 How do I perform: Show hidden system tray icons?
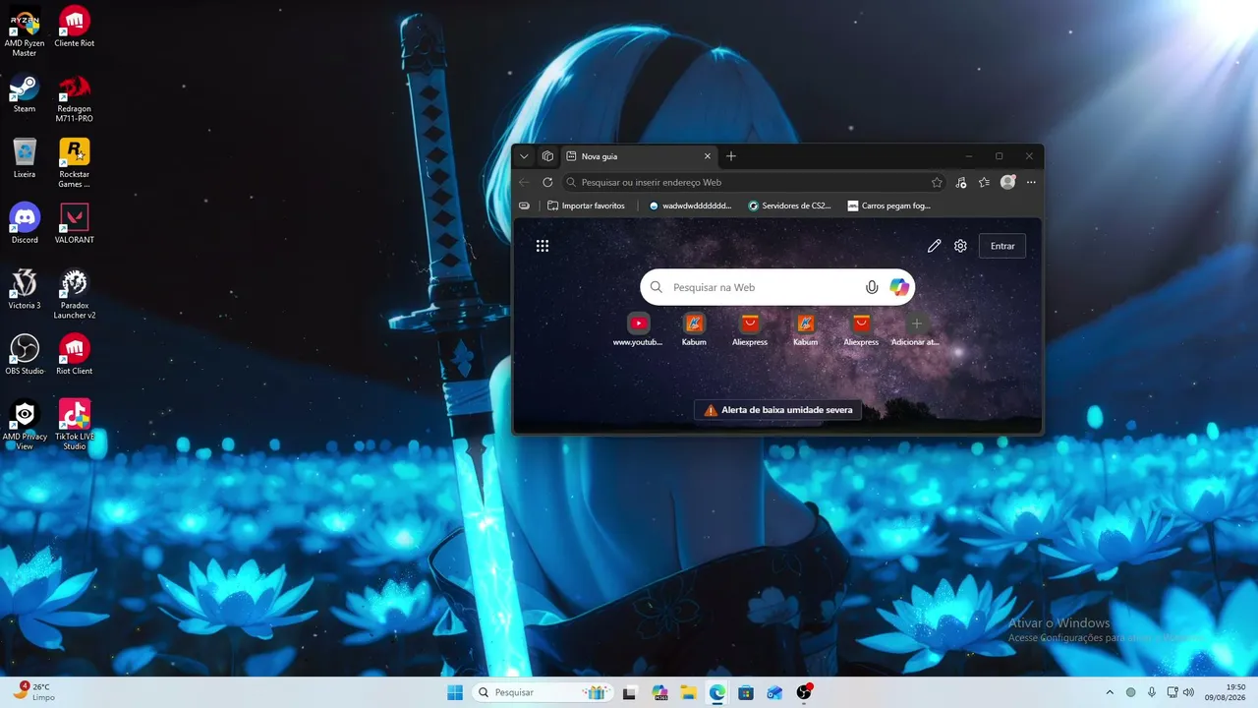tap(1110, 692)
